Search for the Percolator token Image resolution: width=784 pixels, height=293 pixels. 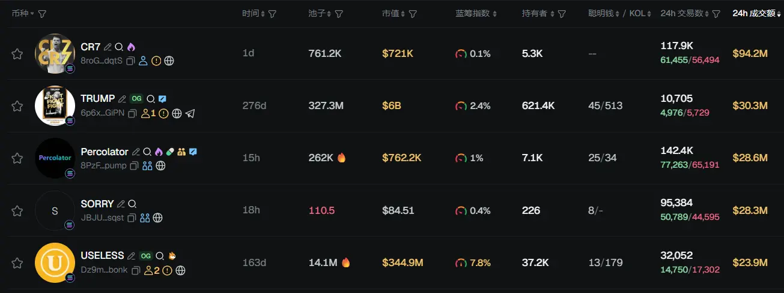(x=147, y=152)
